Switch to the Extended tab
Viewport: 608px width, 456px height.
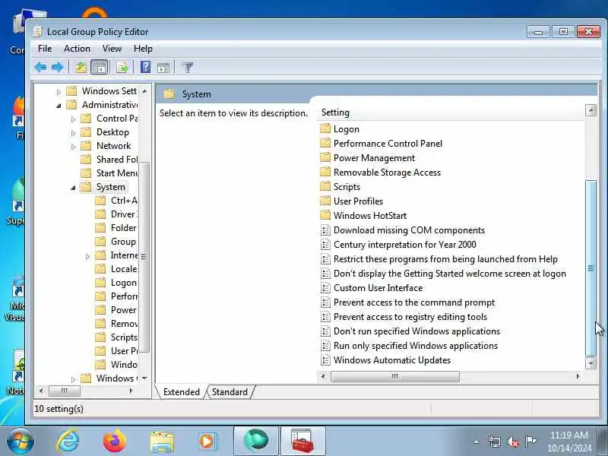[x=181, y=392]
